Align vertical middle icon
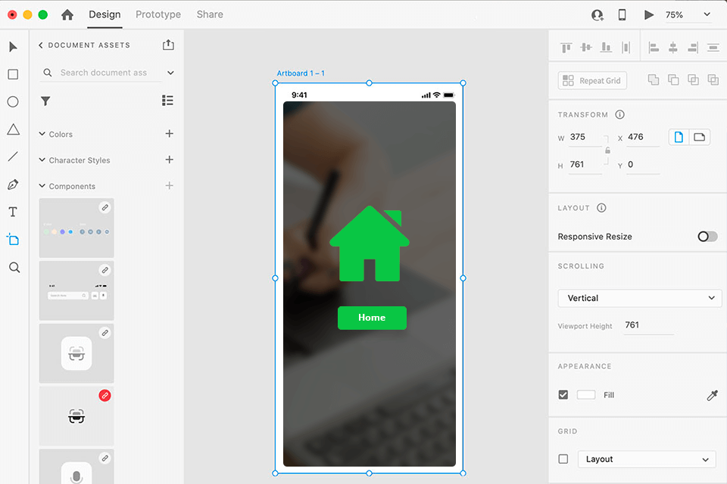727x484 pixels. (x=586, y=47)
